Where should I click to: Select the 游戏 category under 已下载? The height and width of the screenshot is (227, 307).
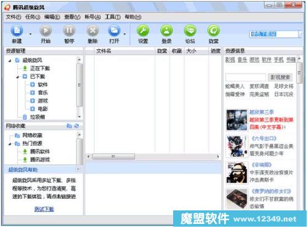[43, 101]
